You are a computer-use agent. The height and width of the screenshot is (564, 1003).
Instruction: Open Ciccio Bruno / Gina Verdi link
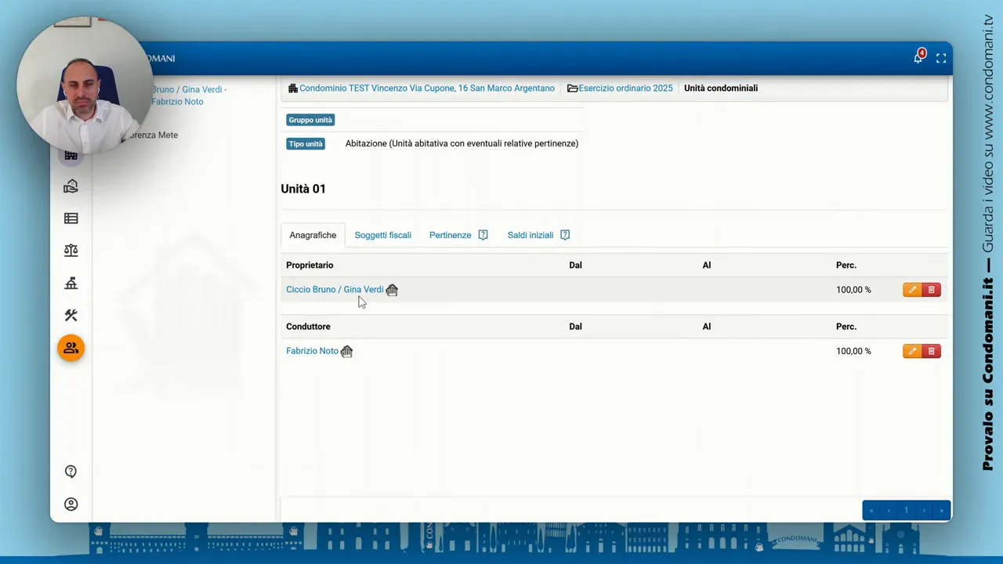click(335, 290)
